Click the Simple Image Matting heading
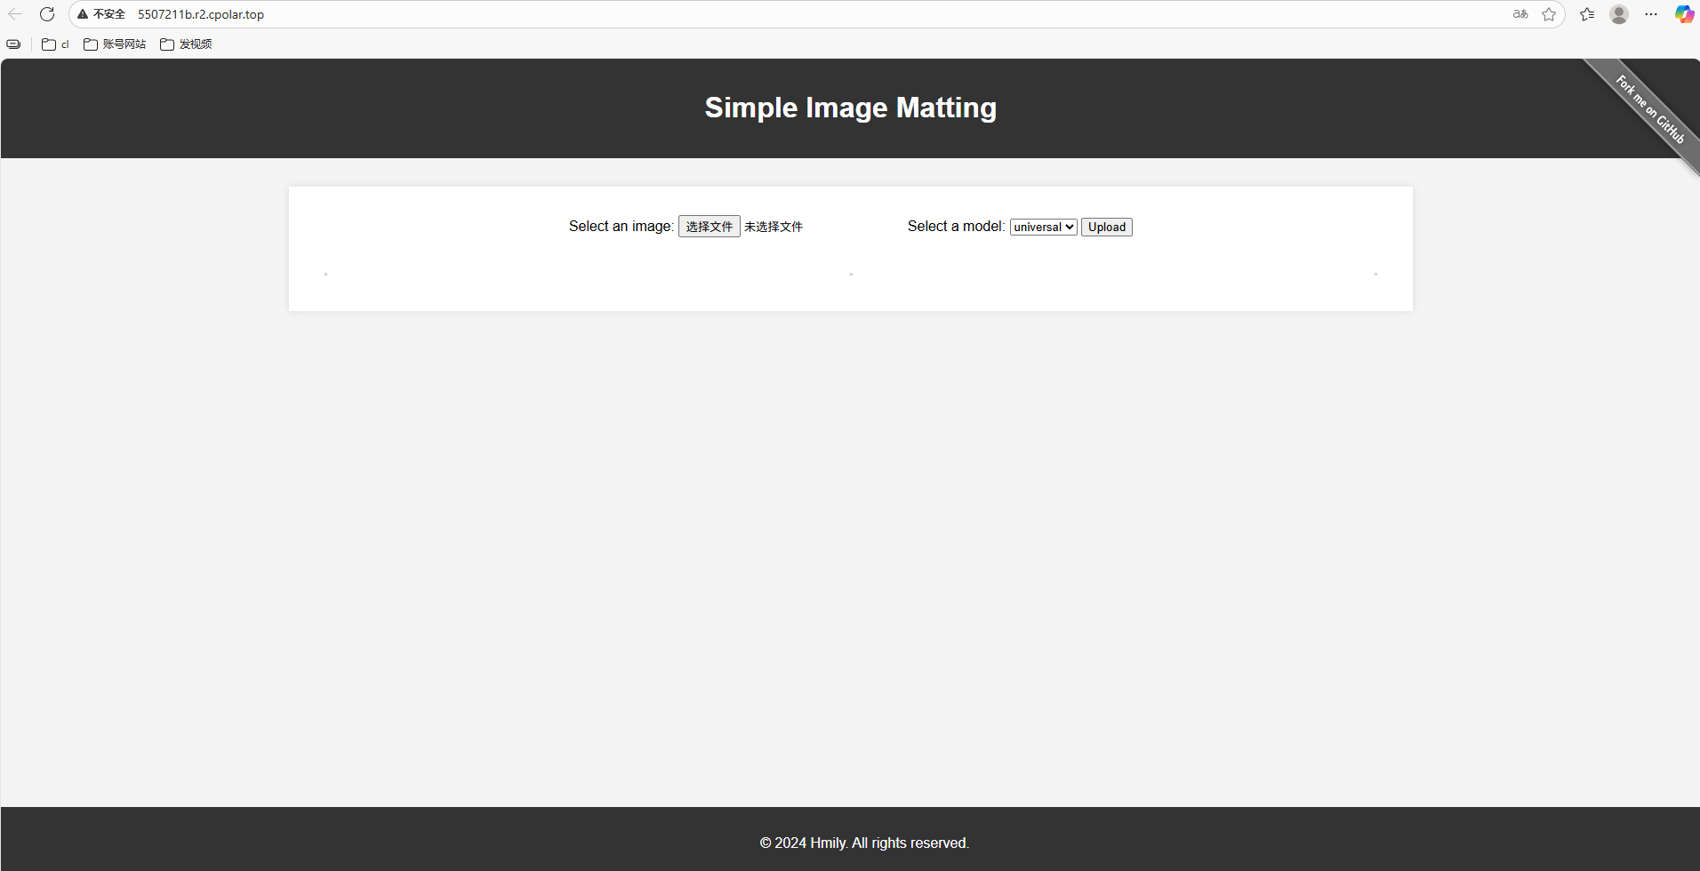The width and height of the screenshot is (1700, 871). click(850, 108)
